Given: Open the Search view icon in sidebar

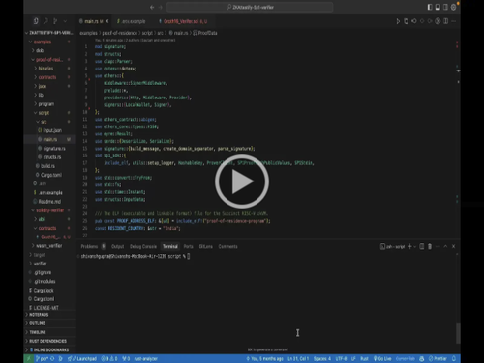Looking at the screenshot, I should coord(45,21).
